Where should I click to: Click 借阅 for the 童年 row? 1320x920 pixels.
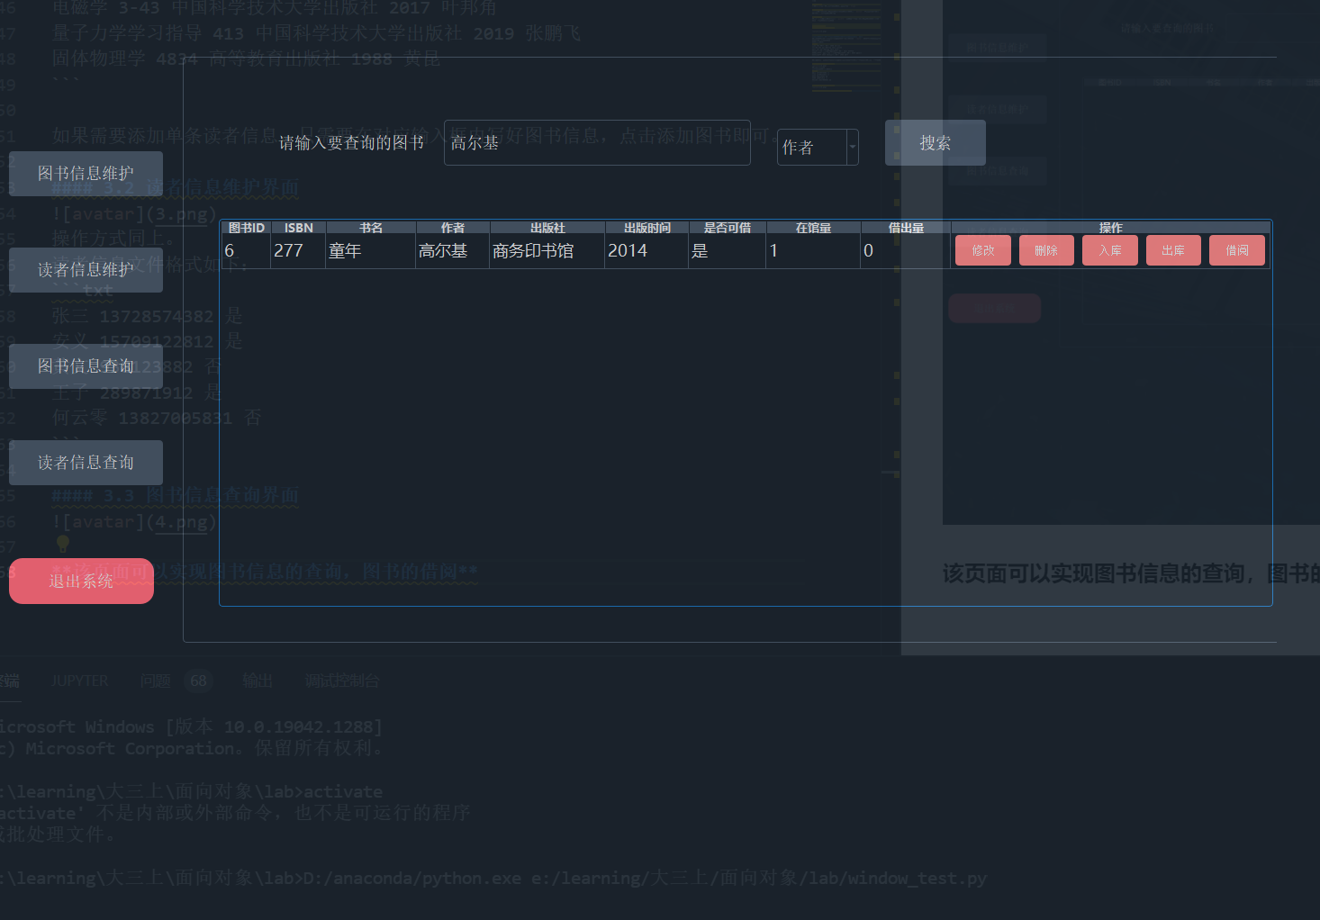[x=1237, y=250]
